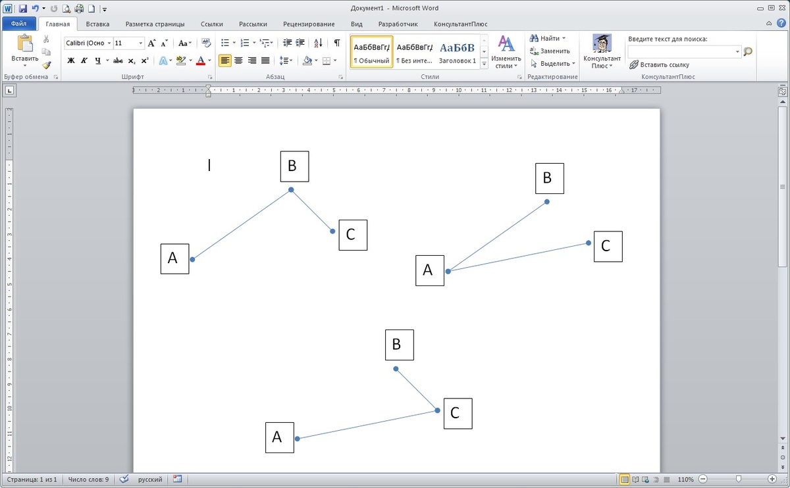790x488 pixels.
Task: Apply text highlight color marker
Action: pos(180,61)
